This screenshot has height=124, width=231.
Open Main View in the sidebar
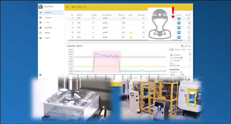pyautogui.click(x=51, y=13)
